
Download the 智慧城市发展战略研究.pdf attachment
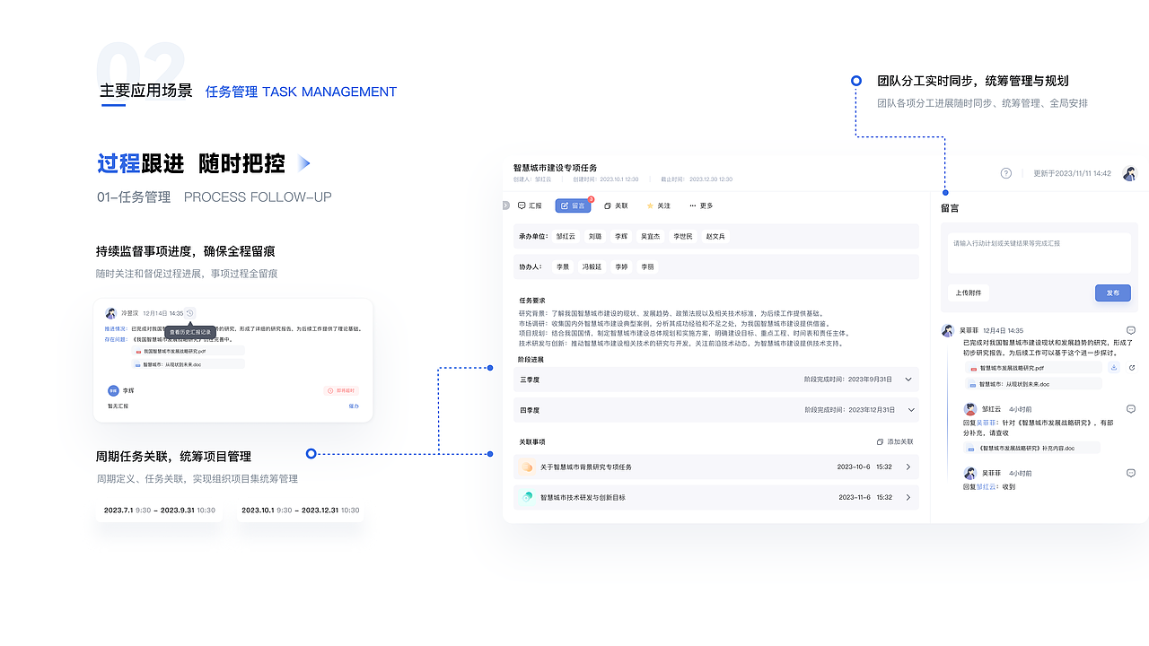[1114, 368]
